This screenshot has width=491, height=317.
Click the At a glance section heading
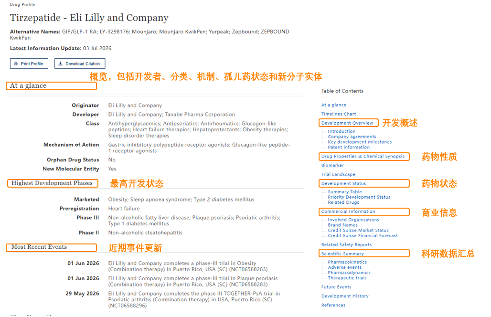[x=28, y=86]
